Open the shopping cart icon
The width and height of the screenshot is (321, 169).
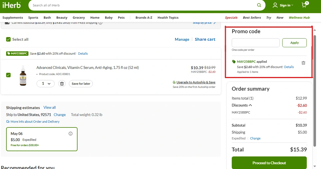[305, 4]
